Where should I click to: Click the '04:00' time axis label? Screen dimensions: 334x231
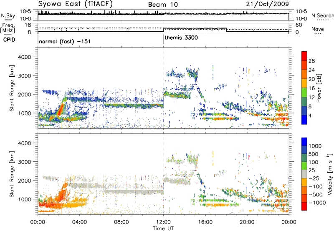click(80, 222)
